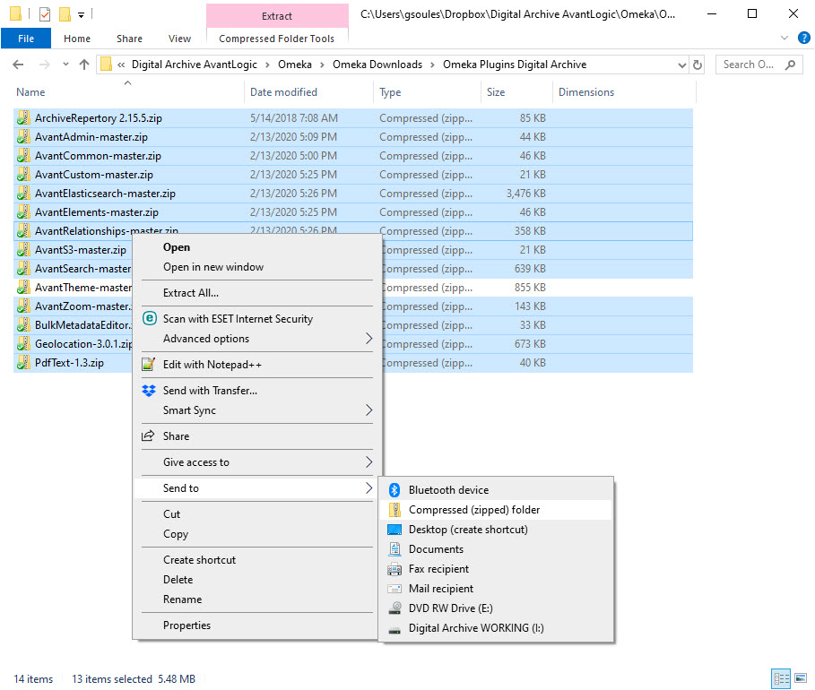This screenshot has height=690, width=815.
Task: Open the File tab
Action: coord(26,39)
